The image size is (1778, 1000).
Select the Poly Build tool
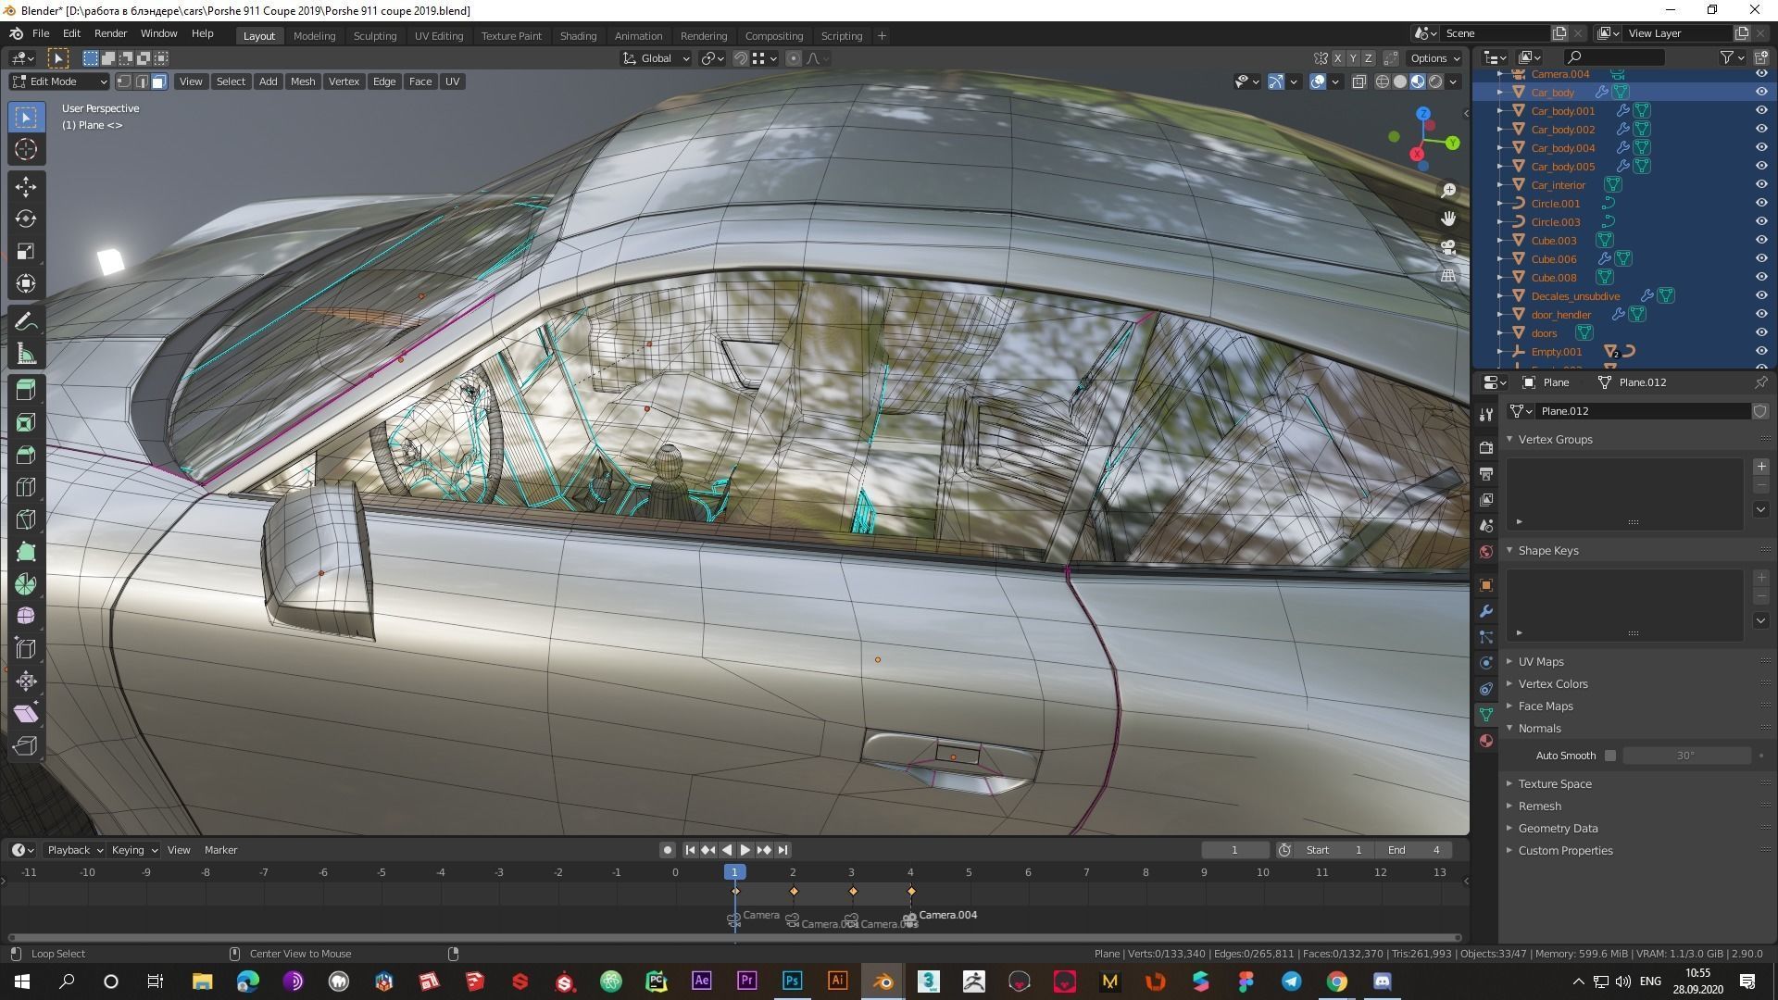26,552
